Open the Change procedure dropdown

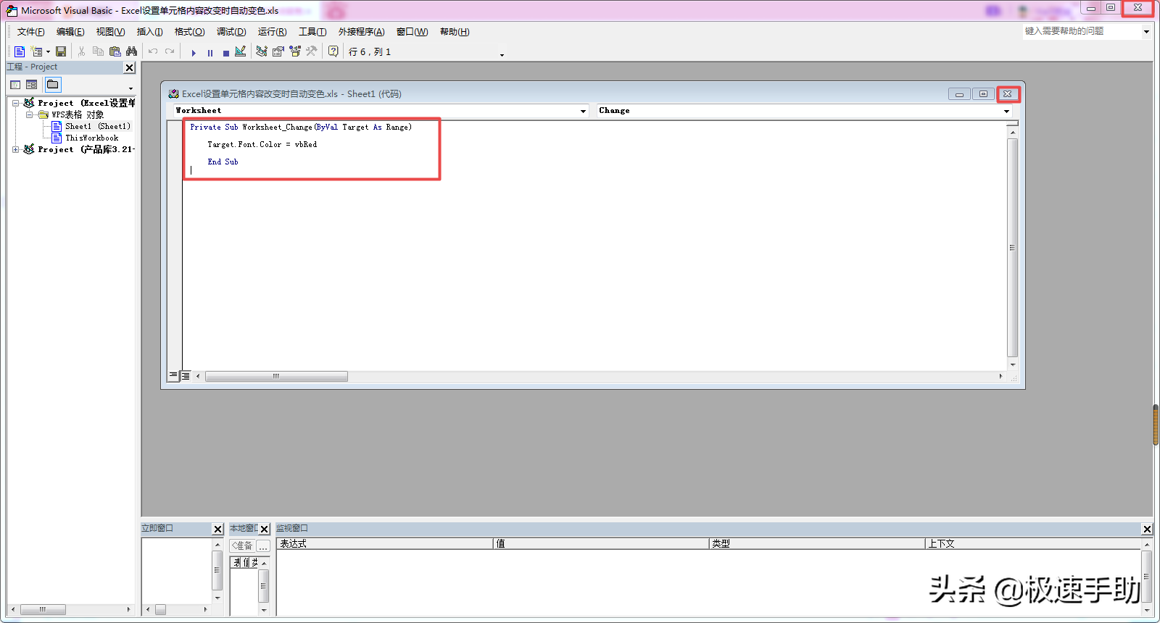point(1006,111)
